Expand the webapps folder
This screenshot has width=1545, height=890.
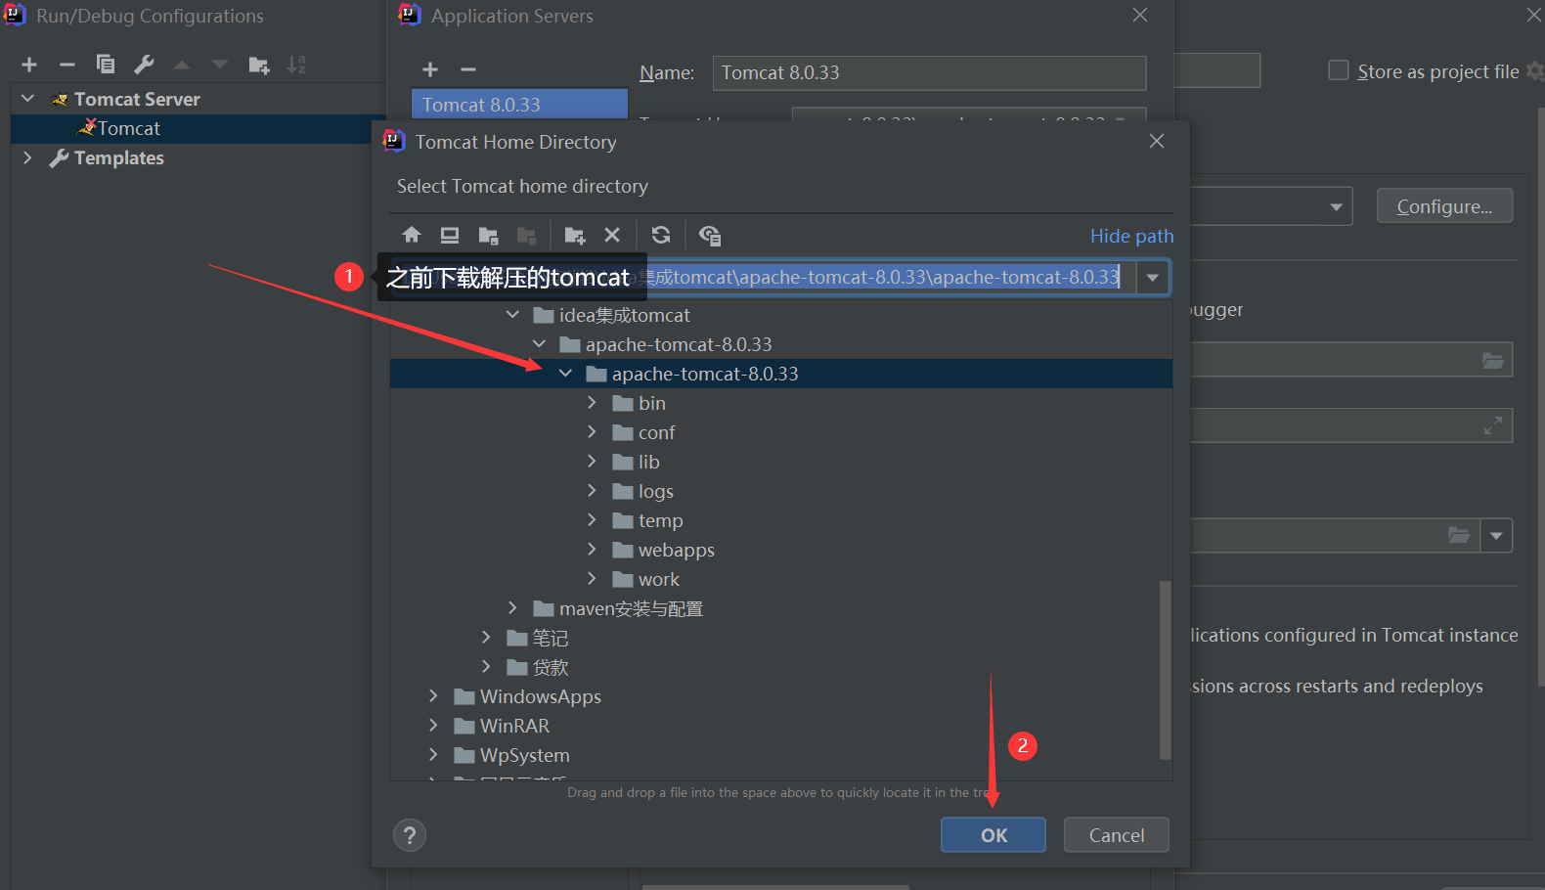(592, 550)
